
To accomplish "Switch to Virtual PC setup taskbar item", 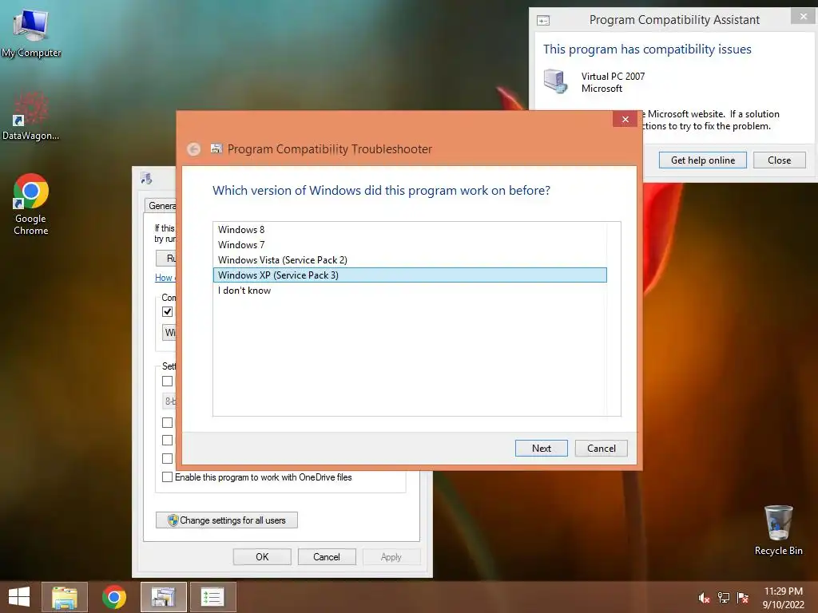I will click(x=163, y=597).
